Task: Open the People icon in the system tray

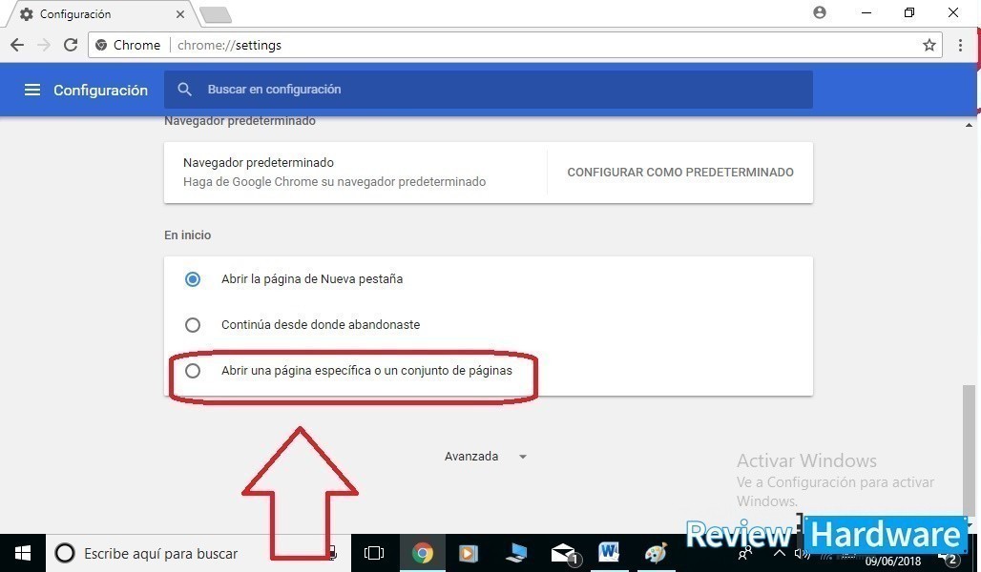Action: point(745,554)
